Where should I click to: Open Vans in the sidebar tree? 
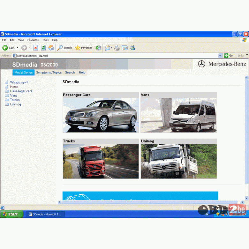(x=14, y=95)
